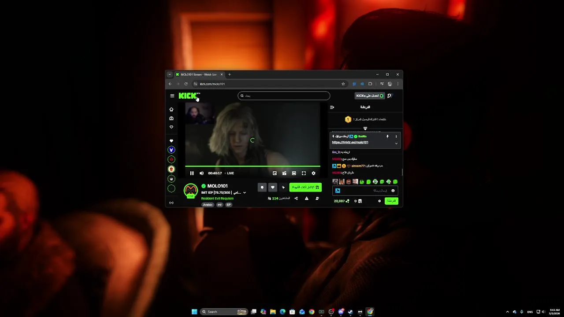Screen dimensions: 564x317
Task: Open Chrome three-dot menu
Action: click(398, 84)
